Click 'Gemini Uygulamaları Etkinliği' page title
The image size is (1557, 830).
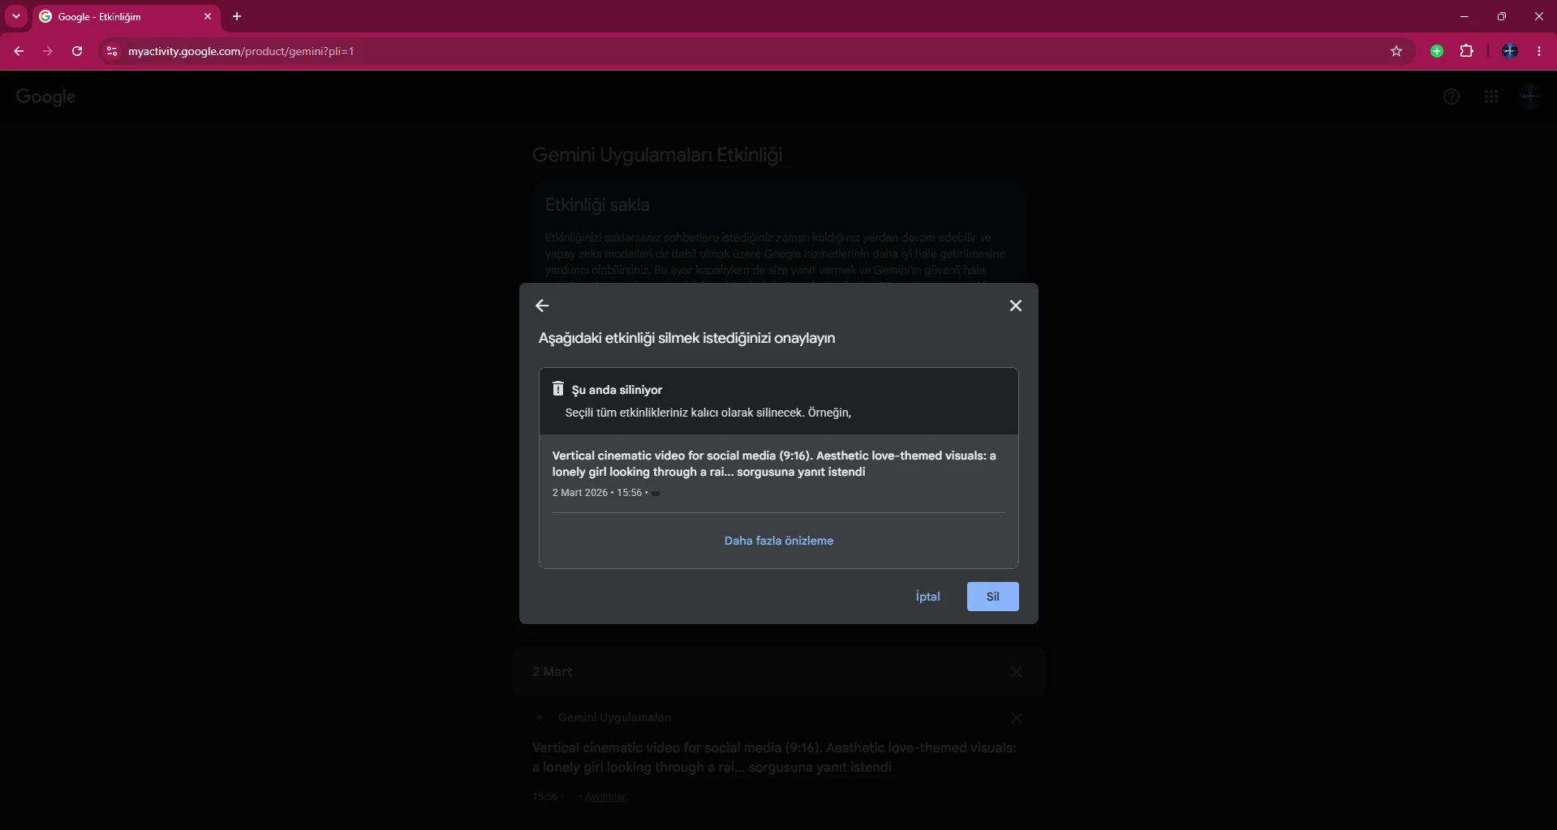pos(657,155)
